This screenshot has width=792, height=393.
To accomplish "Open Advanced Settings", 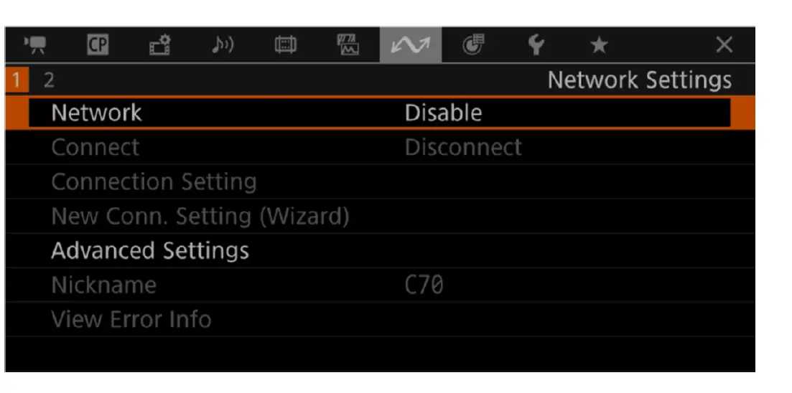I will click(x=150, y=251).
